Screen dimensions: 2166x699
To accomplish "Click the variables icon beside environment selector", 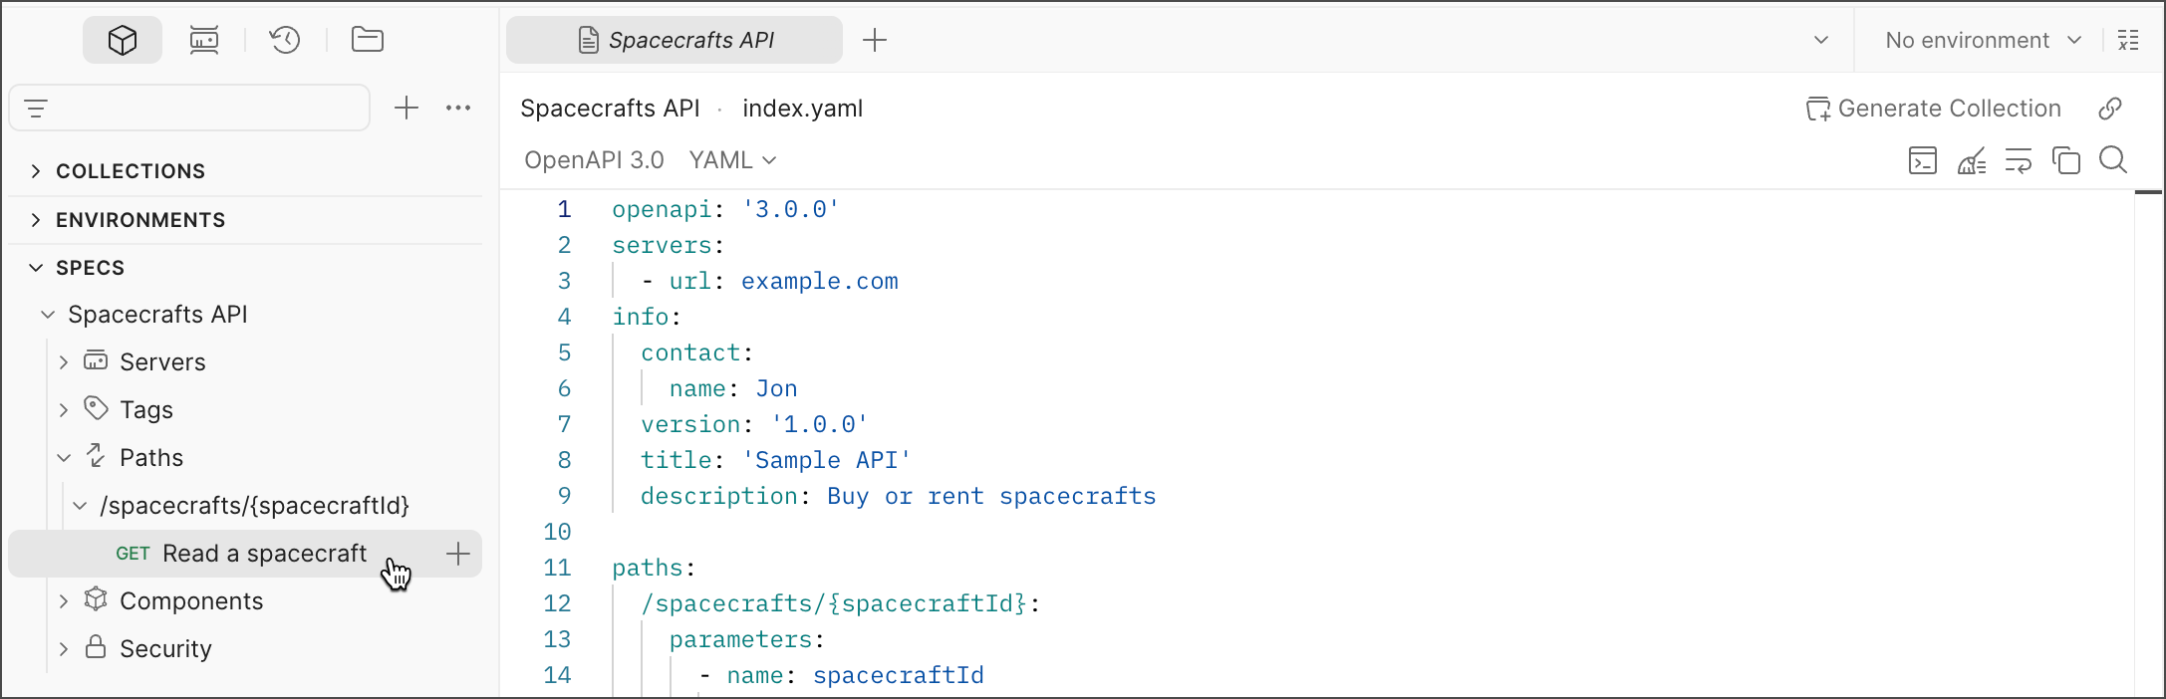I will click(2128, 40).
